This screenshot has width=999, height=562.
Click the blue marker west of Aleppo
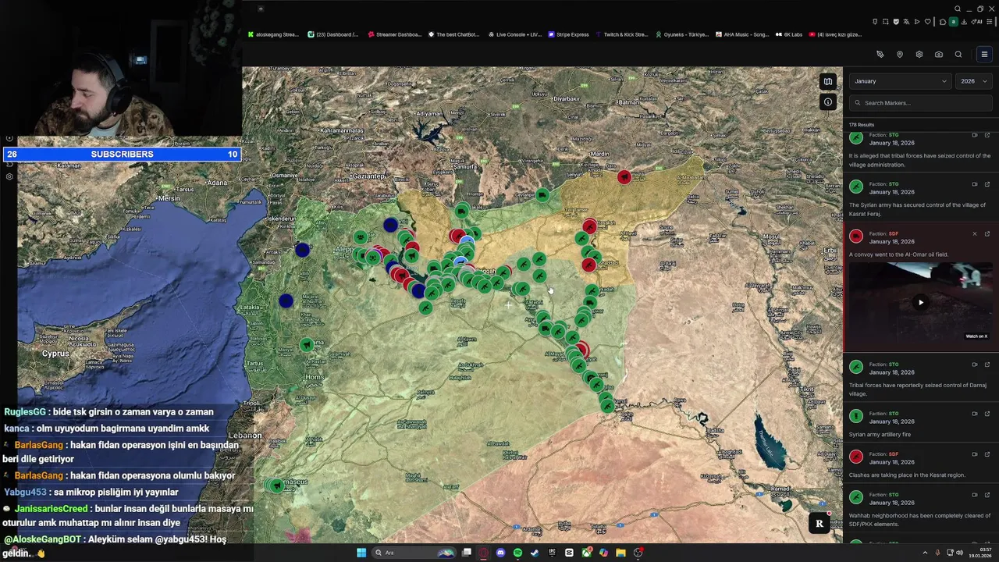coord(302,250)
